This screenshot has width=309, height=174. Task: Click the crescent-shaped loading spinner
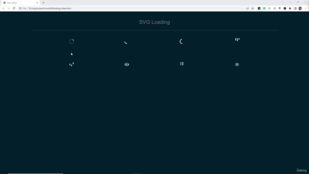click(181, 42)
